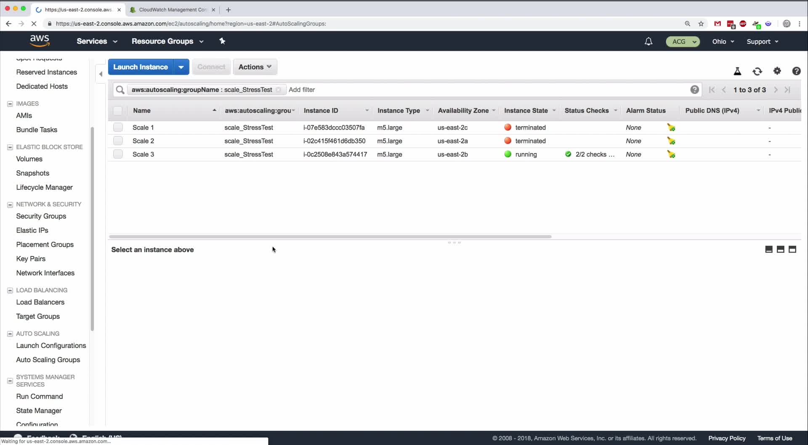This screenshot has width=808, height=445.
Task: Open the ACG account dropdown
Action: tap(683, 42)
